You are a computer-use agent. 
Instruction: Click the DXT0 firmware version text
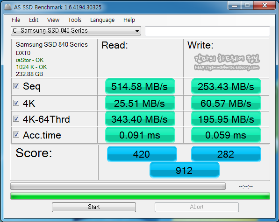[23, 53]
